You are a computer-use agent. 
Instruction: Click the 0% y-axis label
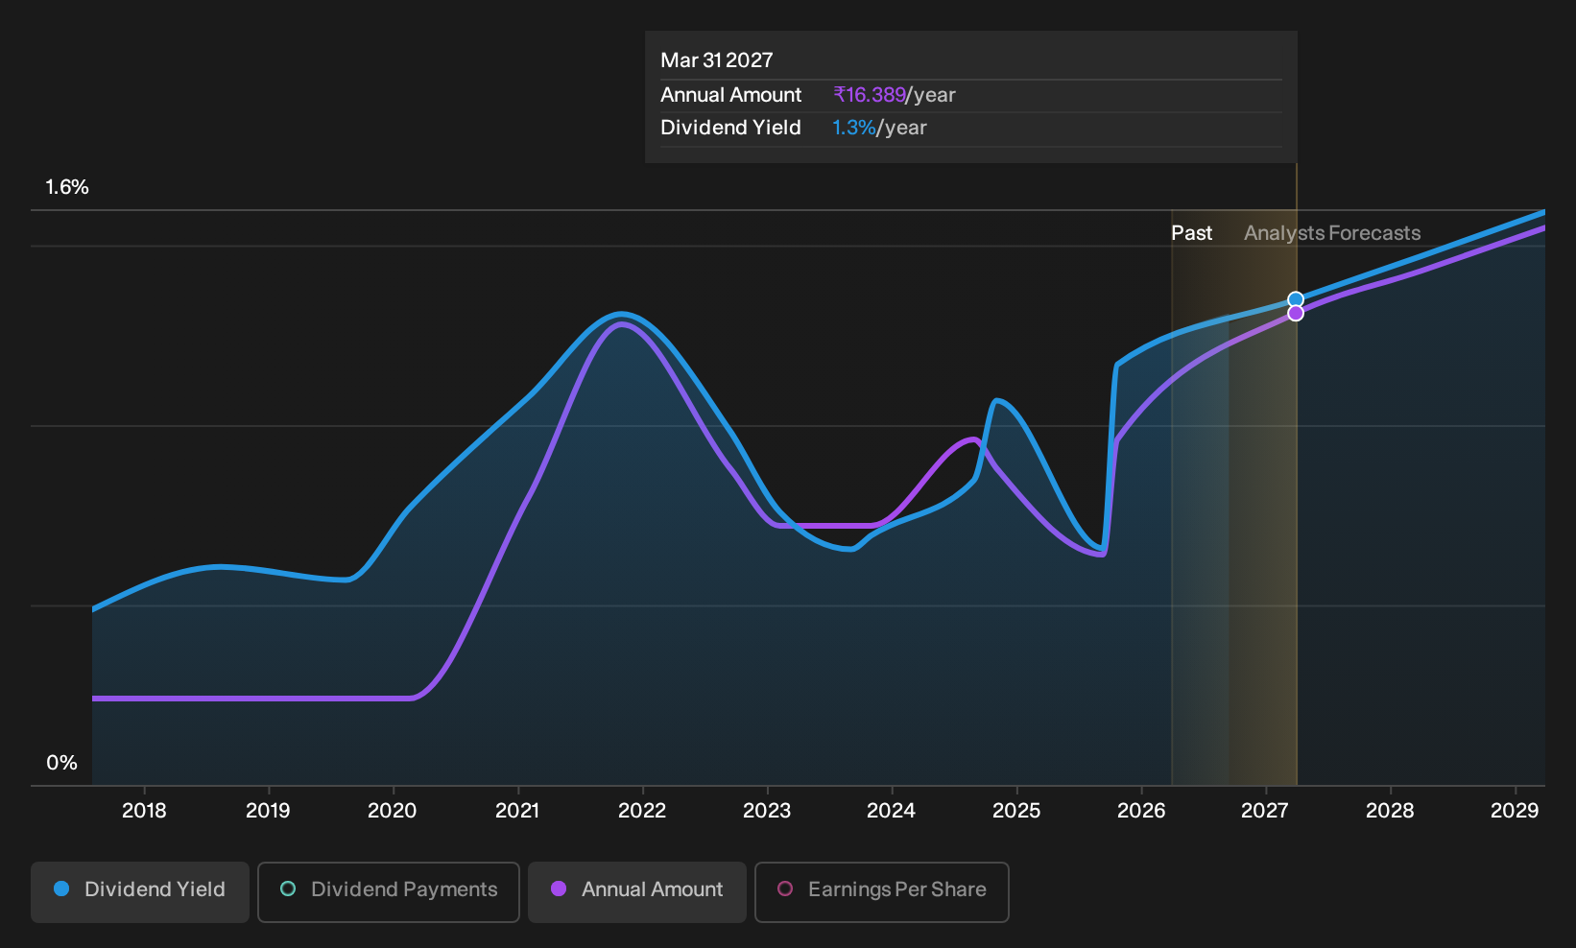coord(61,763)
